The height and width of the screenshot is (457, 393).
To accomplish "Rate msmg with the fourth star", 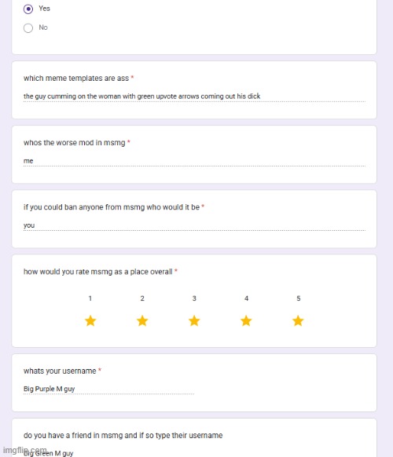I will (246, 321).
